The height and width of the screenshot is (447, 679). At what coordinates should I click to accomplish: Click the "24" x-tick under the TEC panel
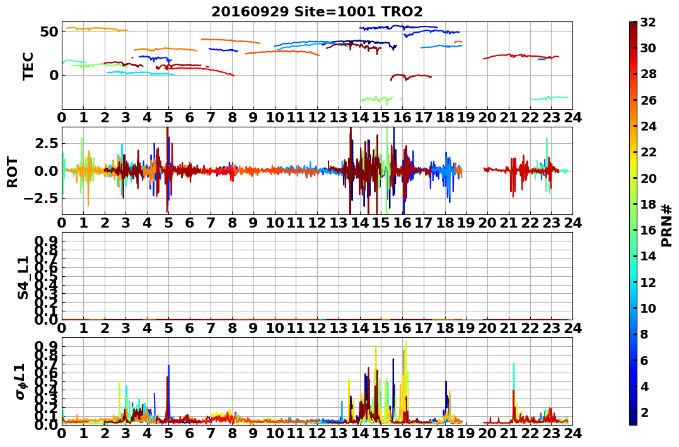573,118
